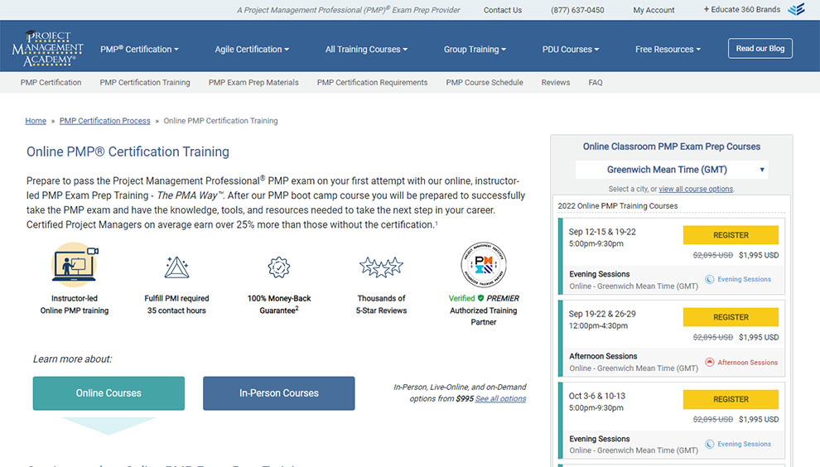Open PMP Exam Prep Materials sub-nav item
This screenshot has height=467, width=820.
[x=253, y=83]
